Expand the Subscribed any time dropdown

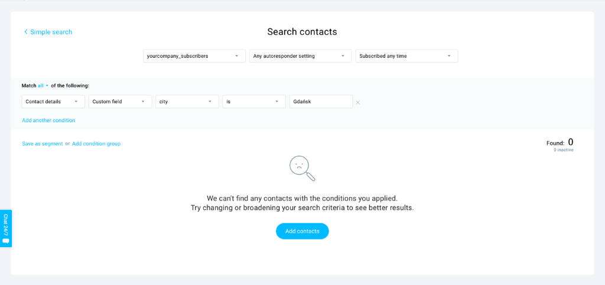406,56
